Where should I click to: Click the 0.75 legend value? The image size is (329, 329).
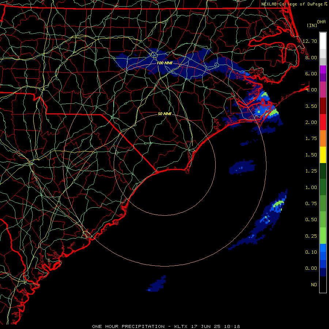[311, 204]
